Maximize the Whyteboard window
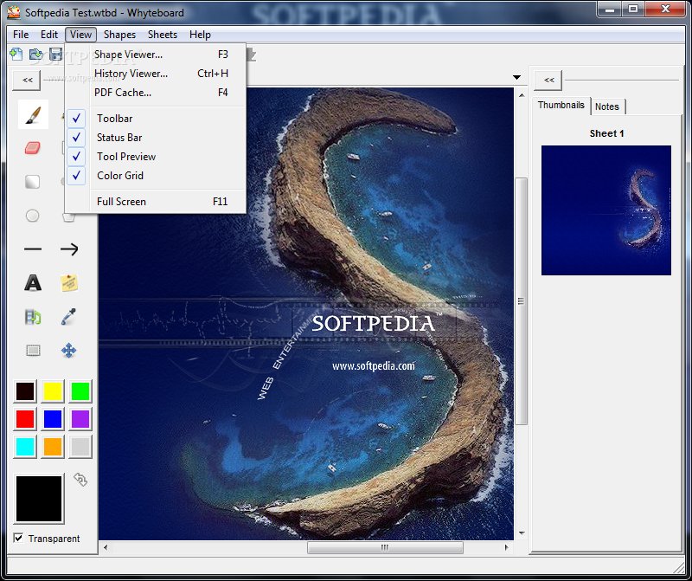 (x=633, y=10)
